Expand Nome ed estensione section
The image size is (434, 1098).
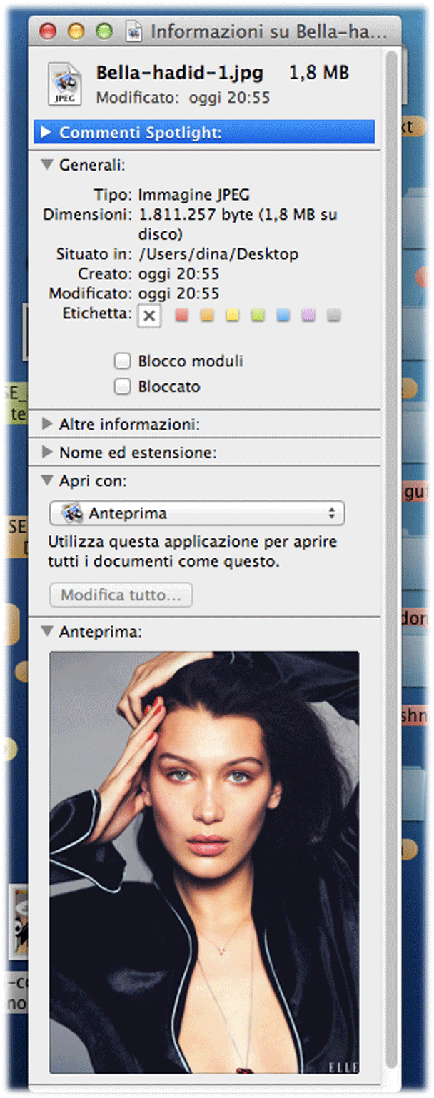[x=47, y=453]
